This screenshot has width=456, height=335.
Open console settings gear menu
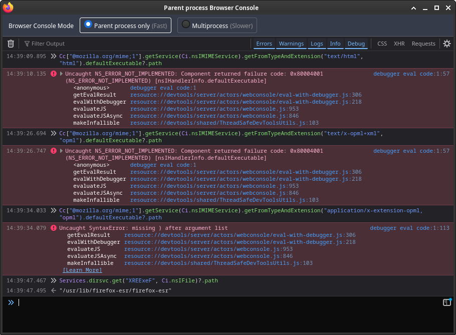click(447, 44)
